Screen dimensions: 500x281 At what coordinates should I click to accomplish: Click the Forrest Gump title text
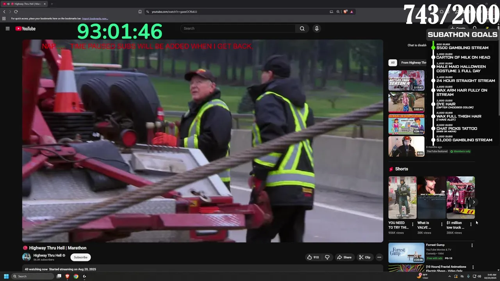(x=435, y=245)
